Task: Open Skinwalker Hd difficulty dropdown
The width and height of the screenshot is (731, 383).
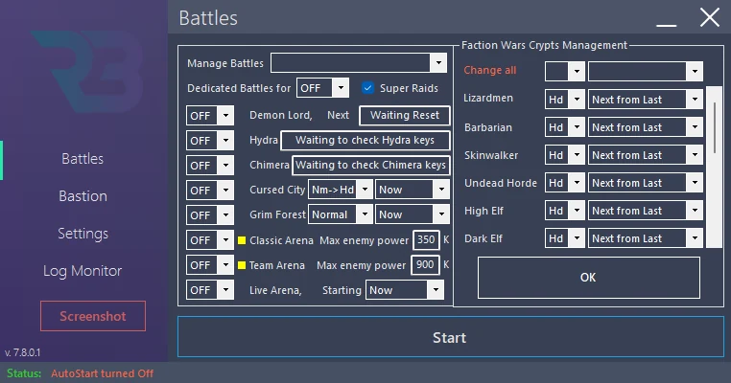Action: click(x=565, y=155)
